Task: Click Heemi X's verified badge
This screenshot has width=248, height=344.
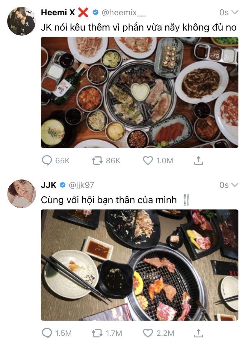Action: [x=96, y=13]
